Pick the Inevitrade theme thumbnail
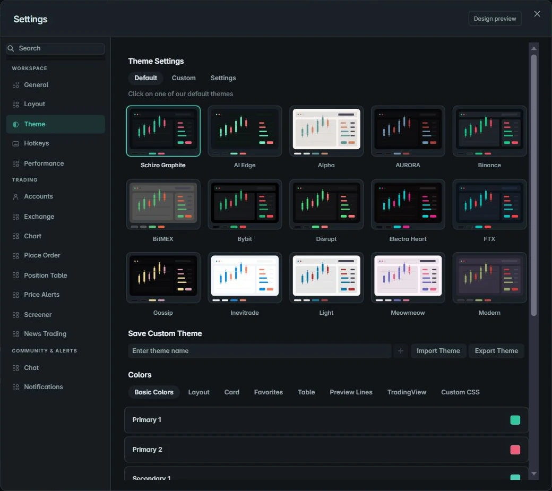Screen dimensions: 552x491 245,278
